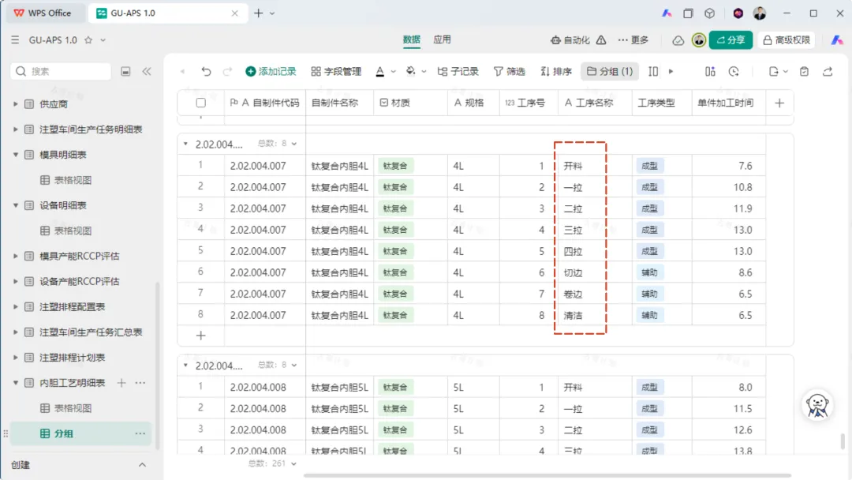Screen dimensions: 852x480
Task: Expand 注塑车间生产任务明细表 tree item
Action: pos(15,129)
